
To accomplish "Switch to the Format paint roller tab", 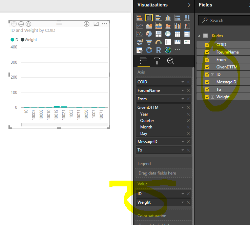I will [x=157, y=61].
